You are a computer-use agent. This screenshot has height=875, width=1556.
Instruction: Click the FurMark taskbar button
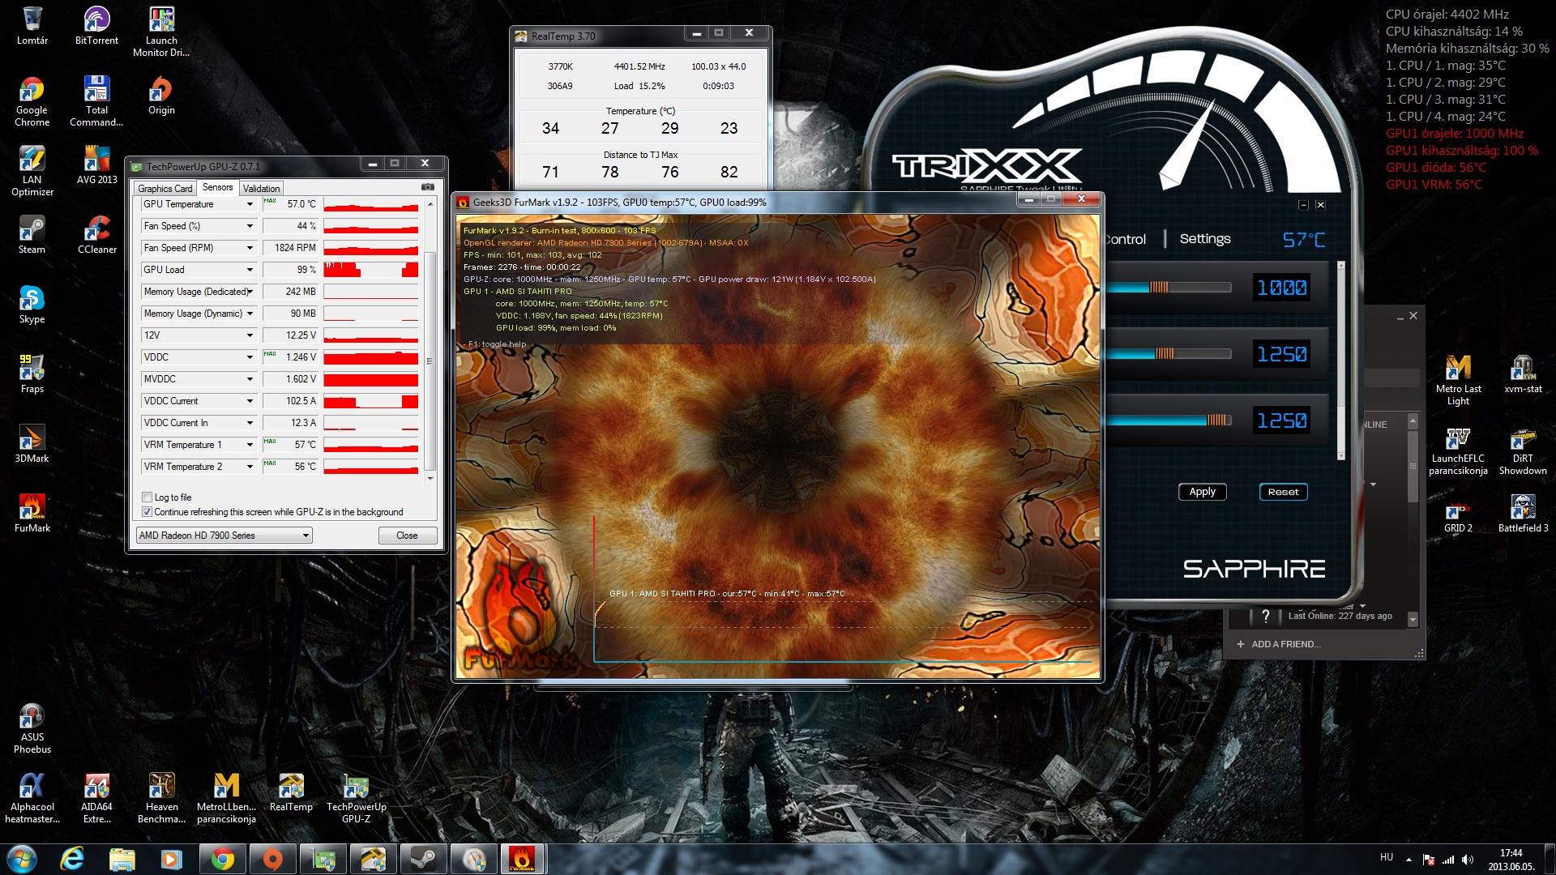(523, 859)
